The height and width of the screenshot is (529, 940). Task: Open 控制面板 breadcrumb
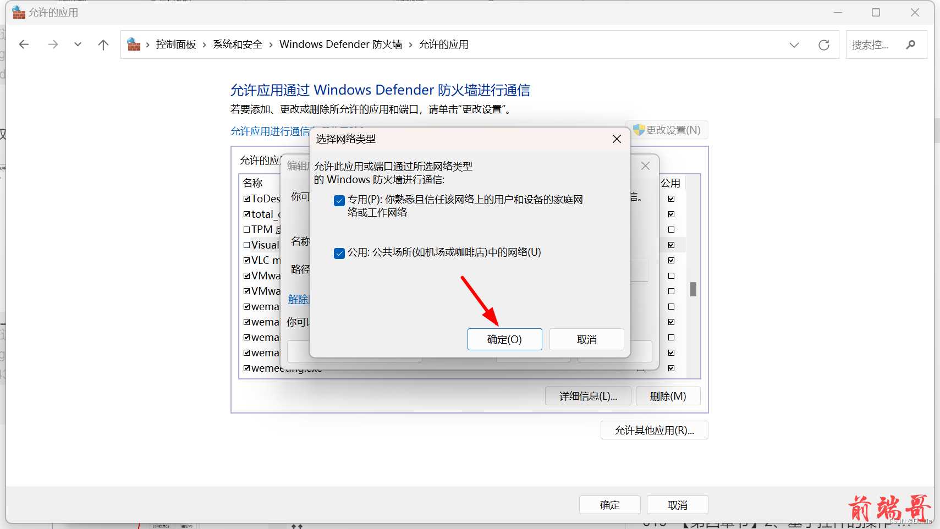pyautogui.click(x=176, y=45)
